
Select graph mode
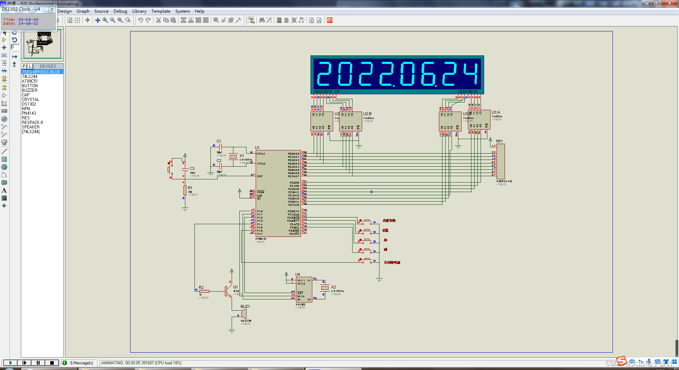(x=4, y=103)
